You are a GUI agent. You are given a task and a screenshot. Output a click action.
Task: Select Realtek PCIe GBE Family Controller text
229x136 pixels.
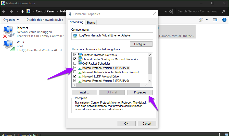point(40,36)
